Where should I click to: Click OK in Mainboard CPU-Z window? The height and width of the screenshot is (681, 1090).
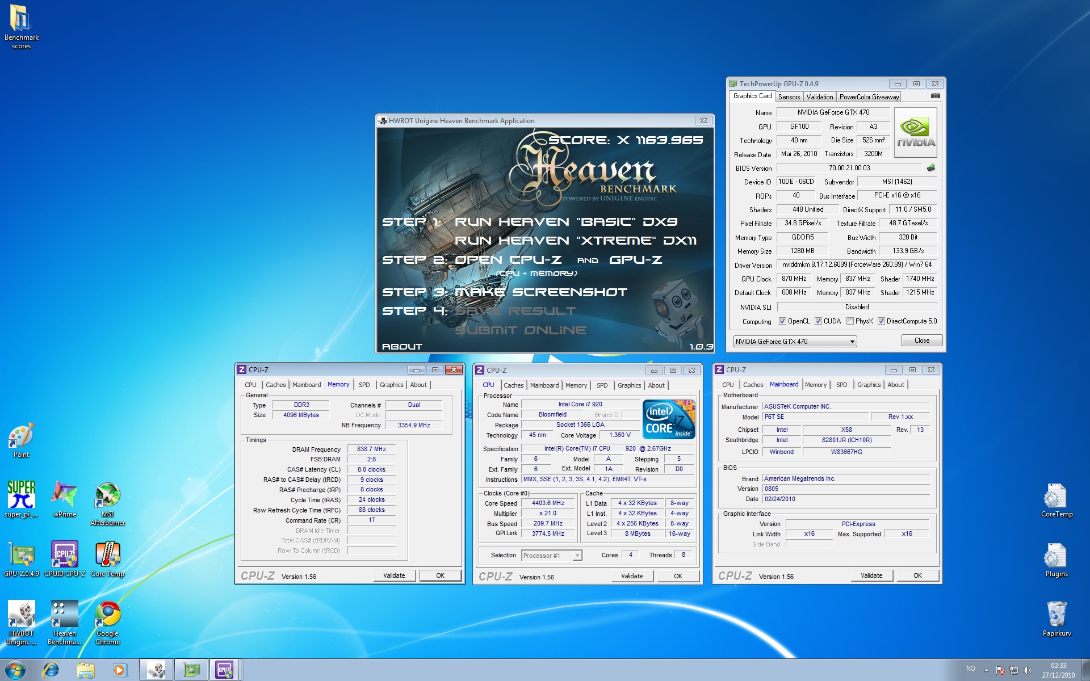[917, 575]
